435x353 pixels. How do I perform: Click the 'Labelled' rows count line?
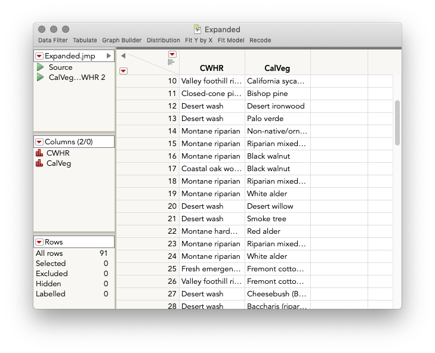coord(72,294)
